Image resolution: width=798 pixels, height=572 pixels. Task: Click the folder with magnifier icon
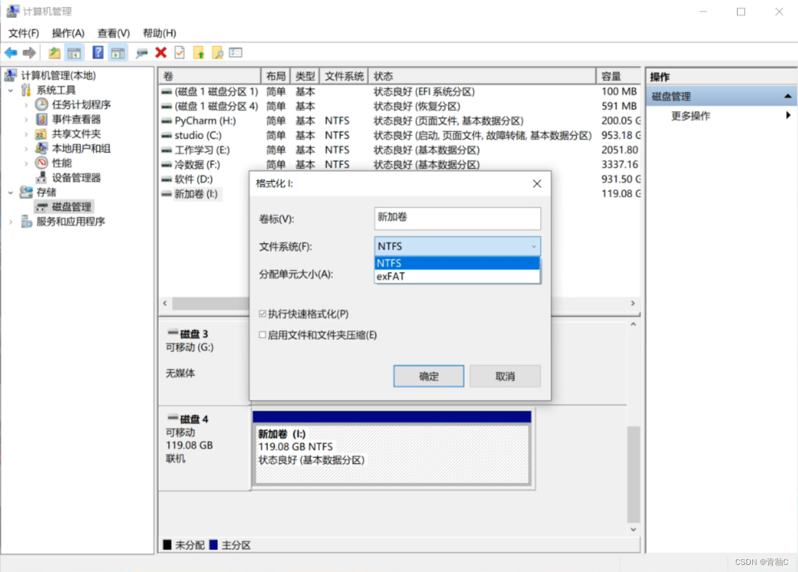click(217, 53)
